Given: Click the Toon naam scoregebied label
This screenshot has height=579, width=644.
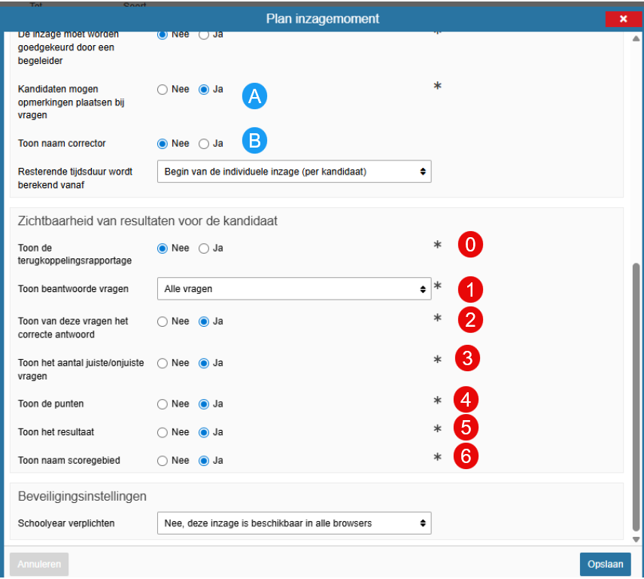Looking at the screenshot, I should pyautogui.click(x=69, y=461).
